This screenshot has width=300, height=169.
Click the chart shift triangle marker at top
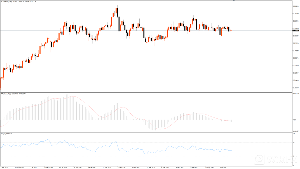pos(234,1)
